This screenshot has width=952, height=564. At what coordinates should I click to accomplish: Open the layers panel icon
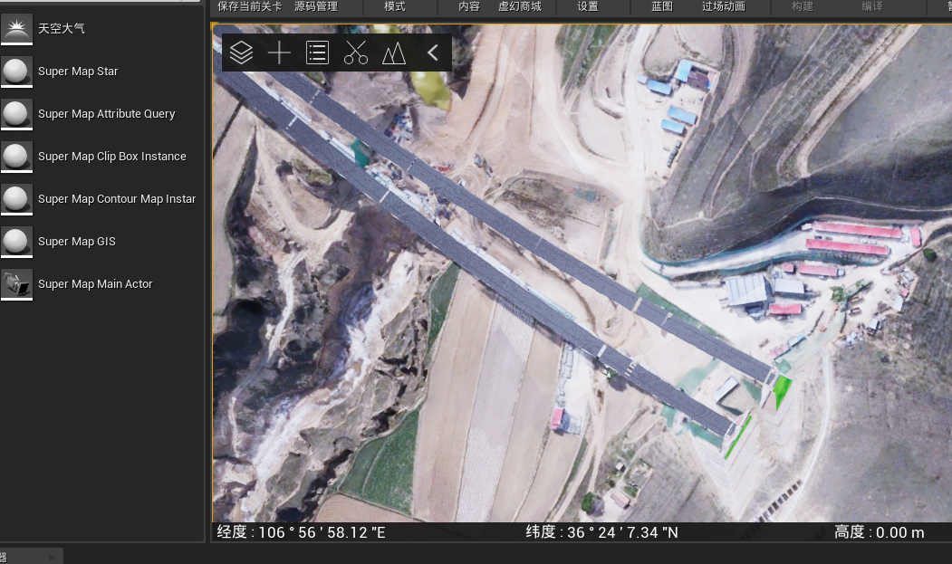point(241,53)
